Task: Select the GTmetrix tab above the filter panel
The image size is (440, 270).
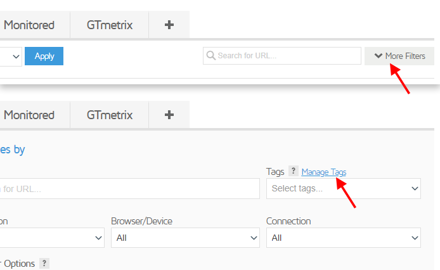Action: 110,115
